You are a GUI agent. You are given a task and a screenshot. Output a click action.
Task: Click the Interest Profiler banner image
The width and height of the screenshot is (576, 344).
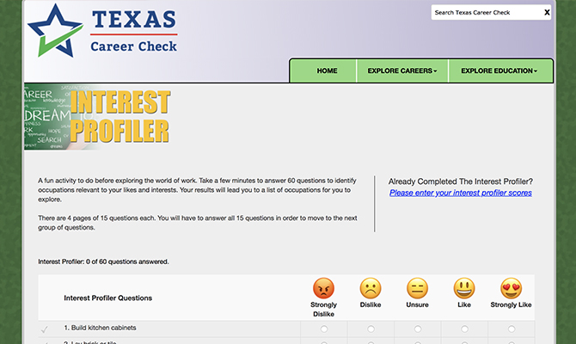point(98,117)
